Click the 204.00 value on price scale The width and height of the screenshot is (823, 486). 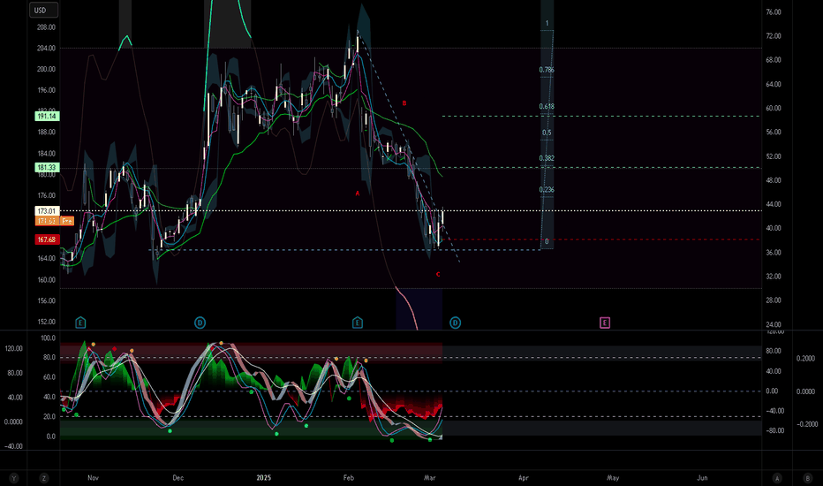[x=46, y=49]
